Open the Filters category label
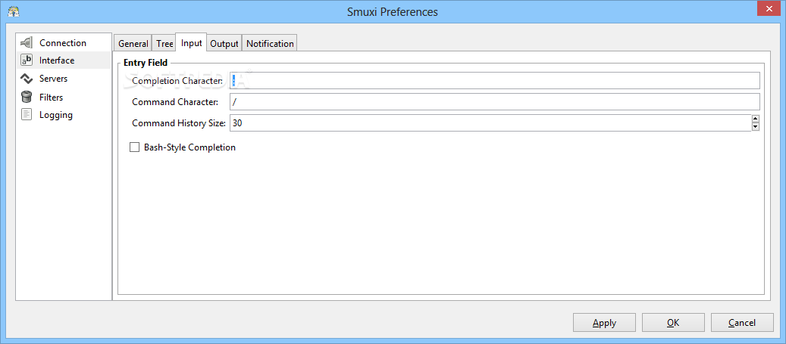This screenshot has height=344, width=786. coord(51,97)
